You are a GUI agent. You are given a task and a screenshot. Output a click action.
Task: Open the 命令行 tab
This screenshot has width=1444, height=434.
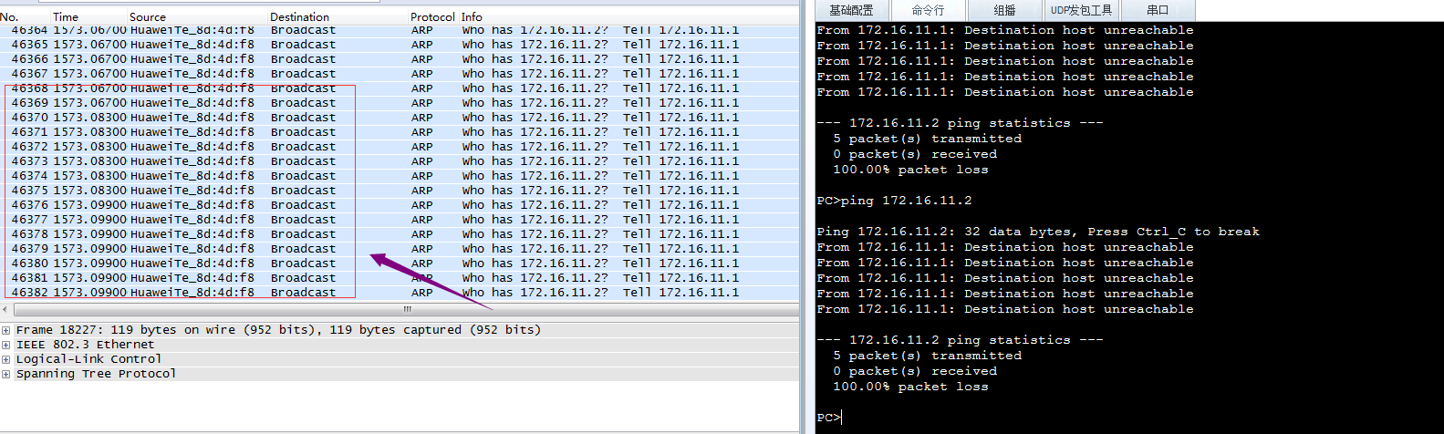[928, 10]
